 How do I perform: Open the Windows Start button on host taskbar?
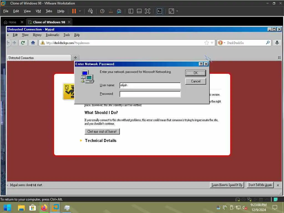(7, 207)
